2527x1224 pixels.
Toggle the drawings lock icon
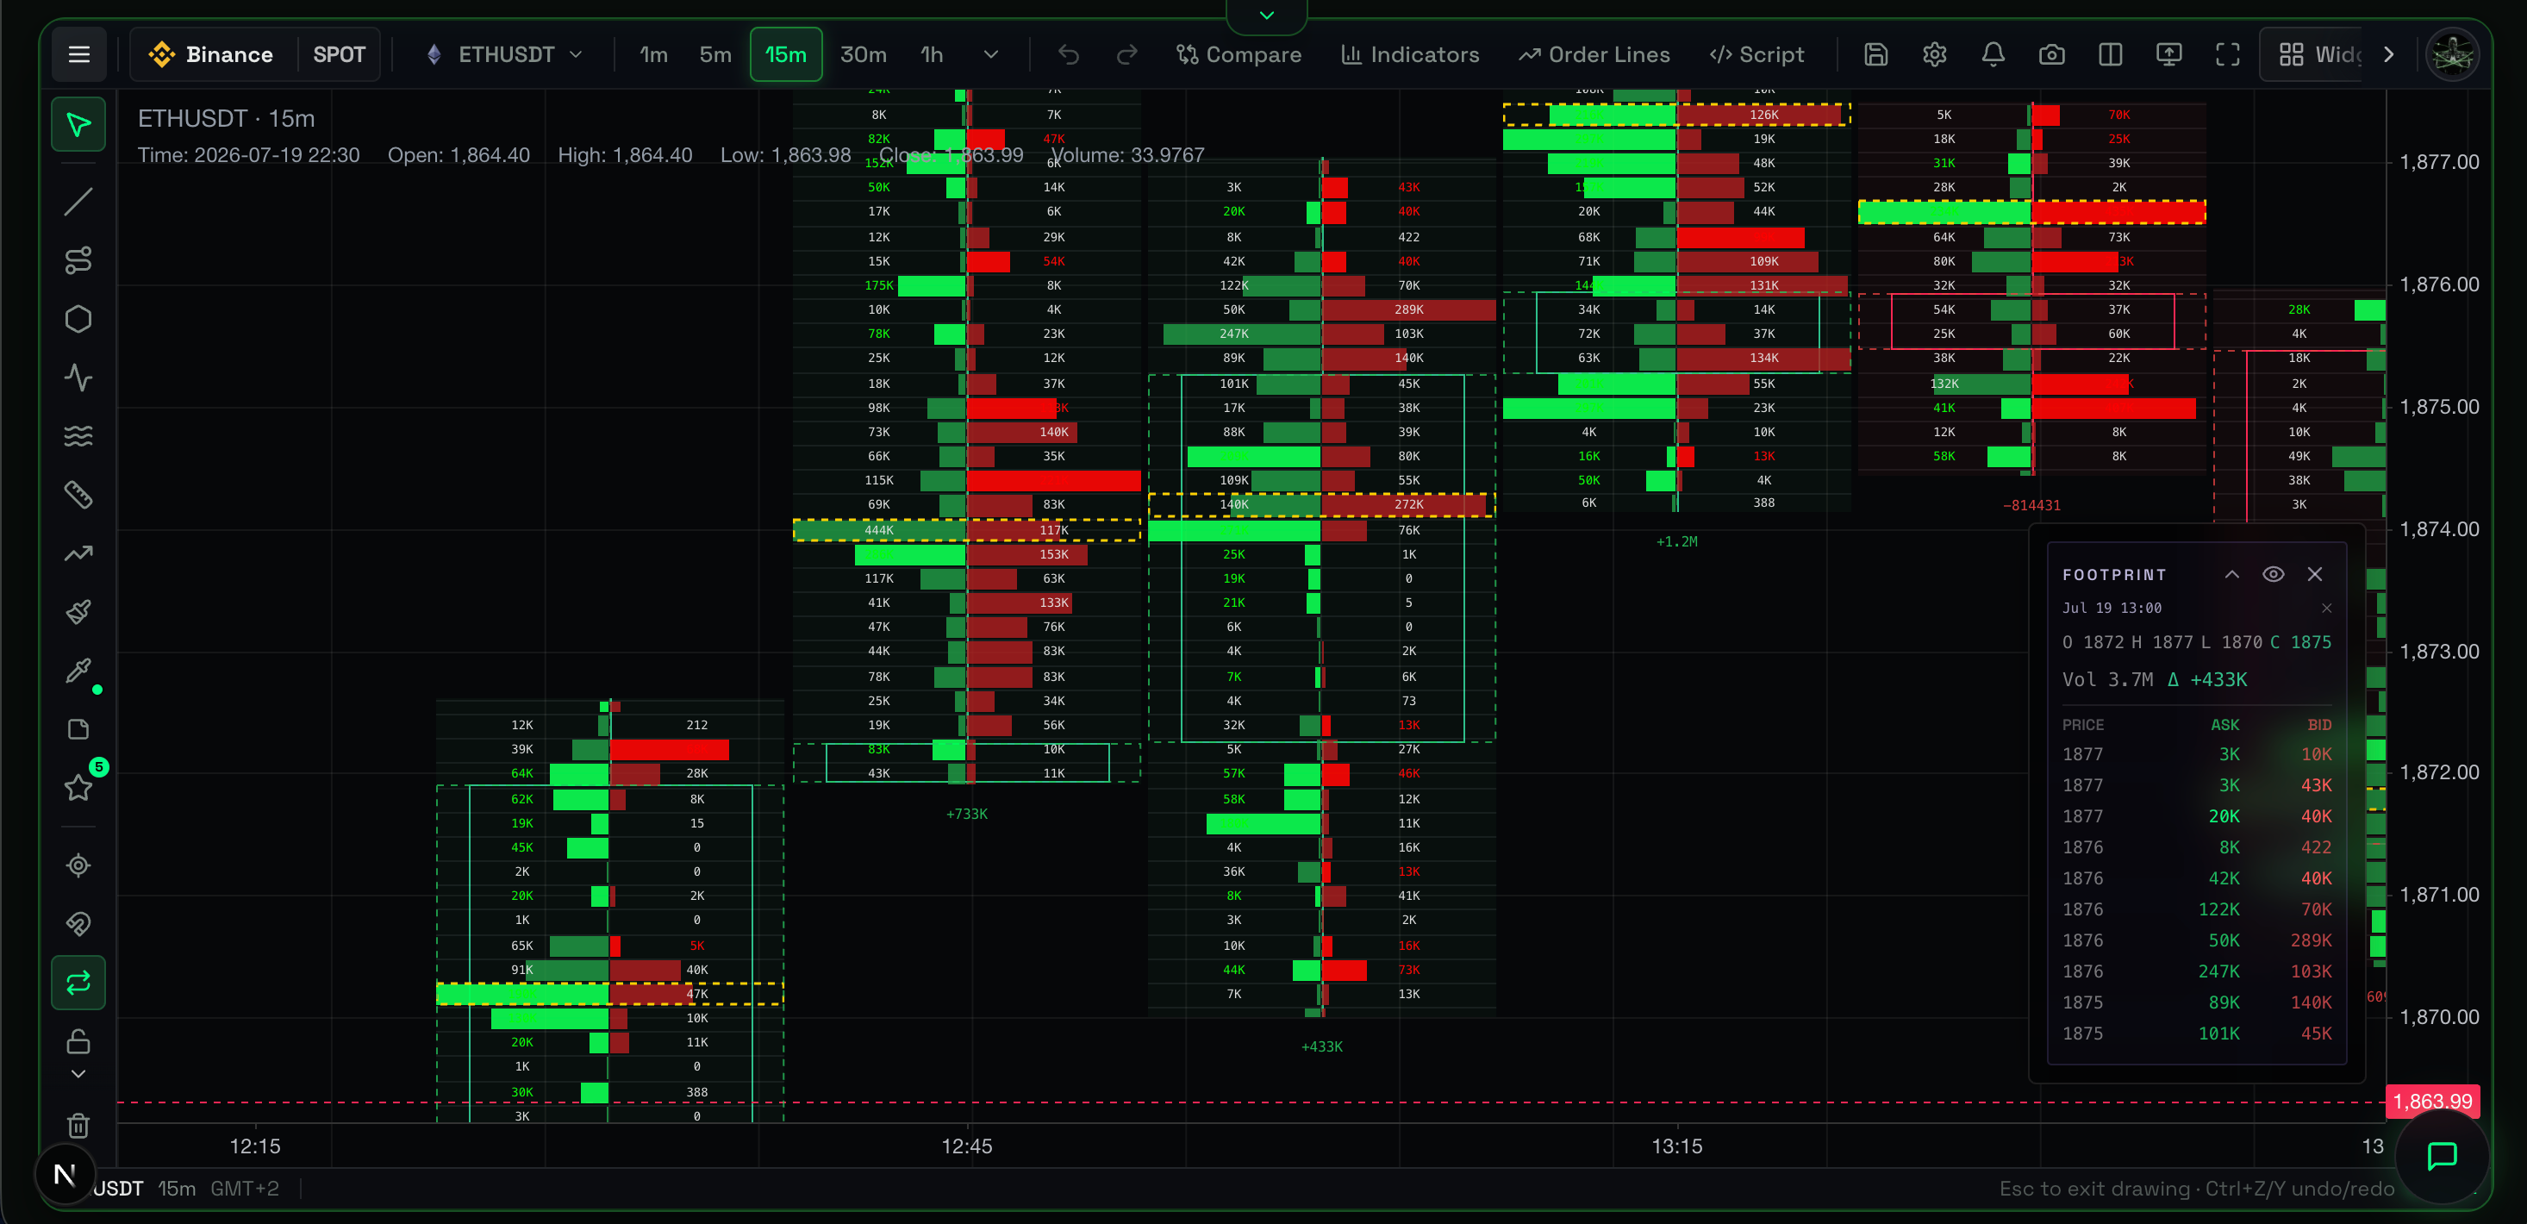point(78,1040)
